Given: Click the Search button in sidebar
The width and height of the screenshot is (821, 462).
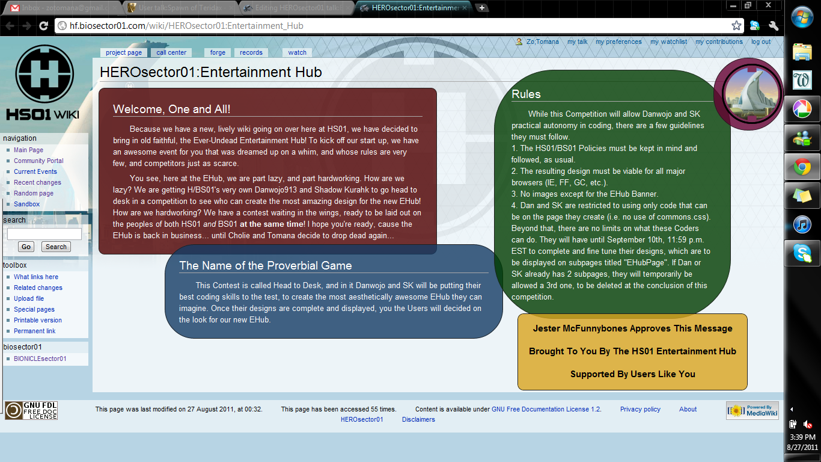Looking at the screenshot, I should coord(56,247).
